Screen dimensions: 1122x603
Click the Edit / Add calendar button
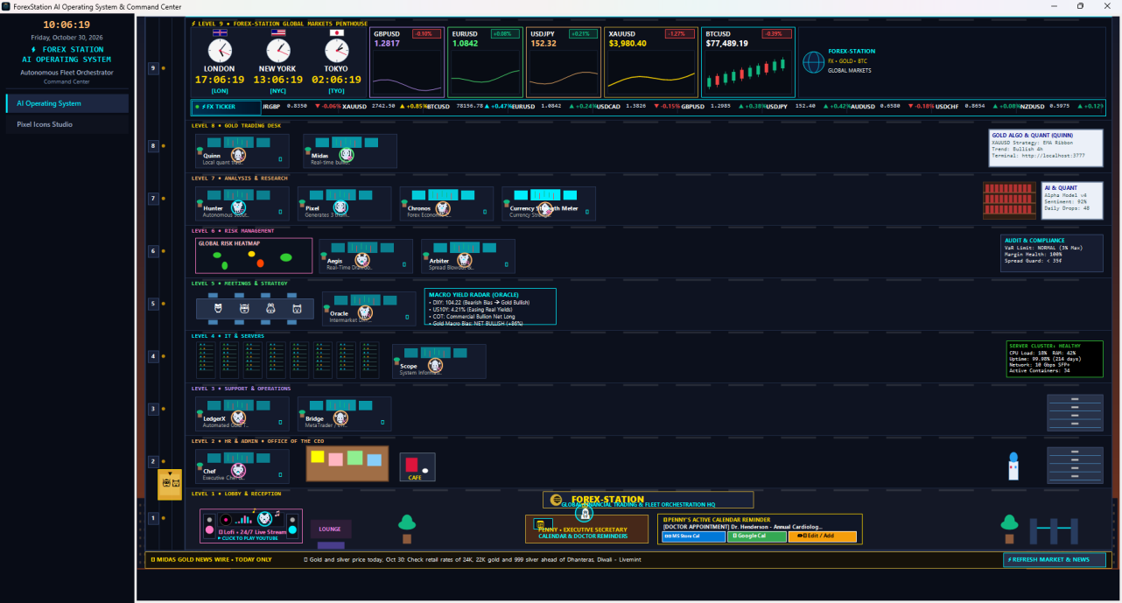tap(822, 536)
